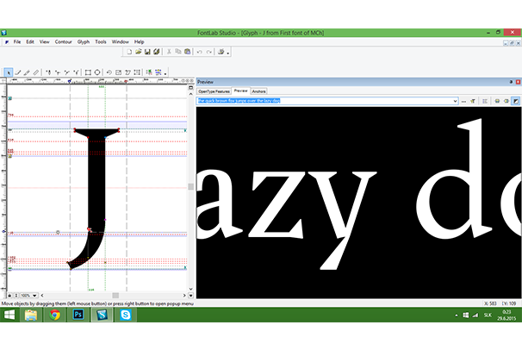Click the Undo arrow icon
This screenshot has height=350, width=522.
point(199,52)
